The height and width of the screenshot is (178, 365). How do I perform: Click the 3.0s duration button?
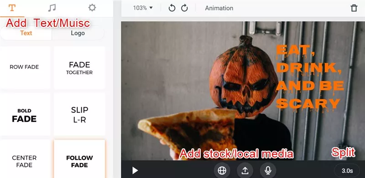(x=347, y=171)
